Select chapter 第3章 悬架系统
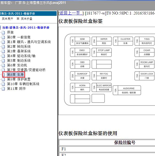Image resolution: width=155 pixels, height=156 pixels. coord(19,51)
